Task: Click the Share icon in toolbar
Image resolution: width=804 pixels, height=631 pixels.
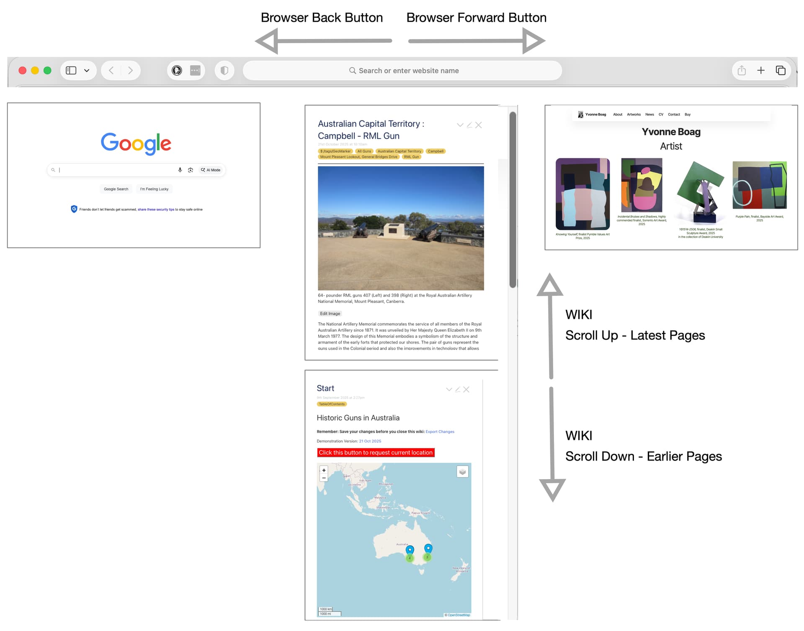Action: coord(742,70)
